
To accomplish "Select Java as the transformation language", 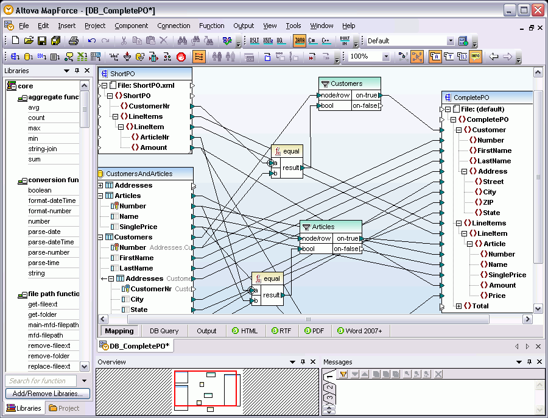I will tap(300, 41).
